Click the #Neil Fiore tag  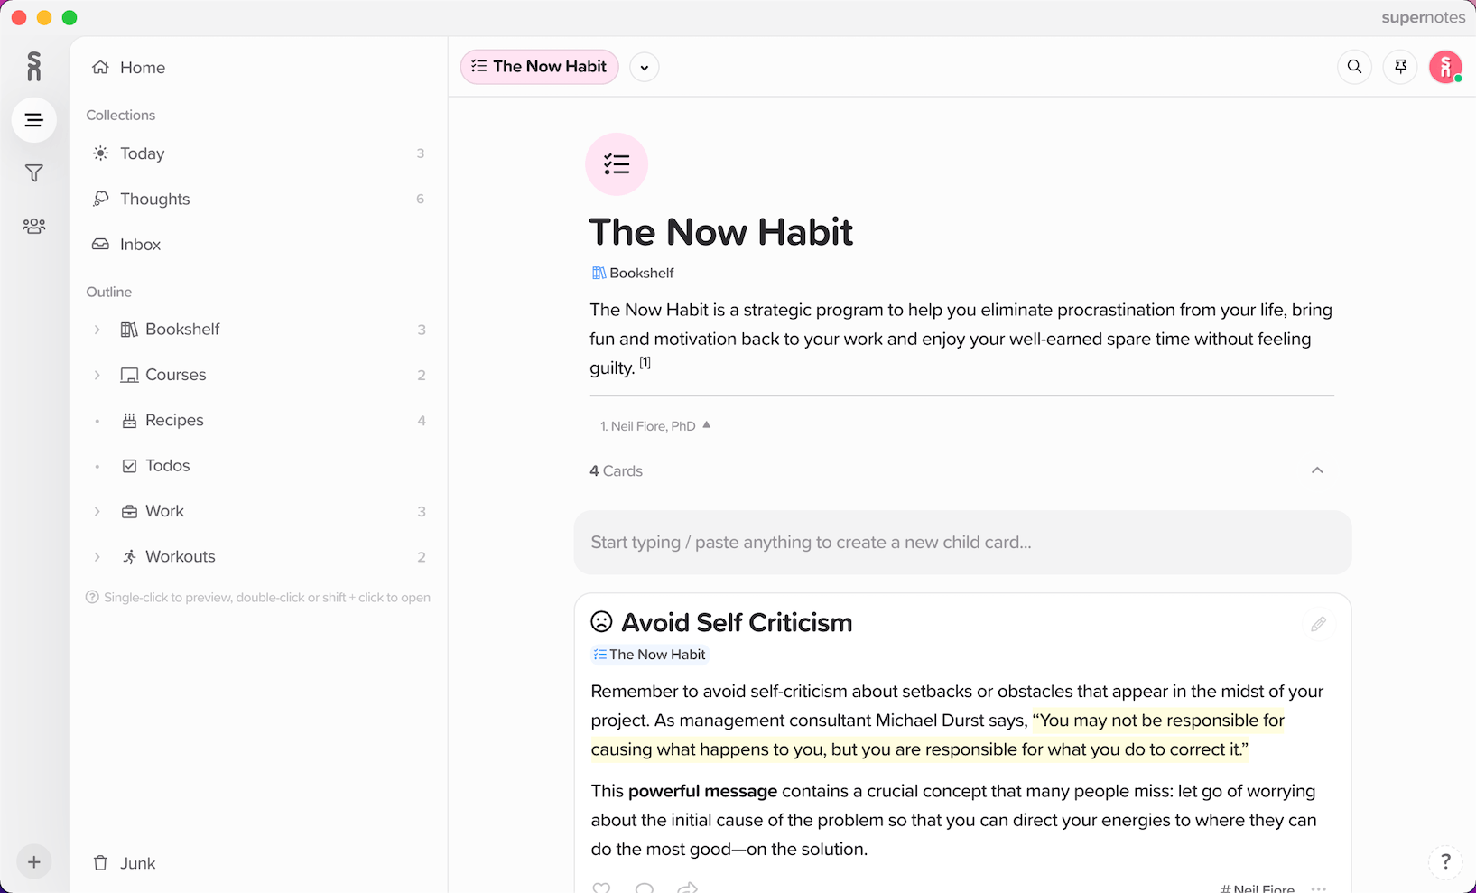[1258, 887]
